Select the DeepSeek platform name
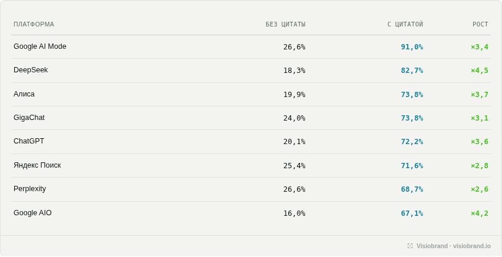 (x=31, y=70)
